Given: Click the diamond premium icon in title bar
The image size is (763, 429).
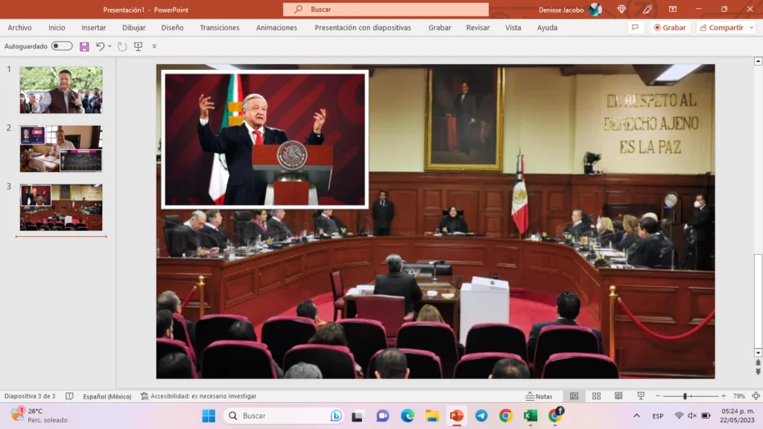Looking at the screenshot, I should 621,9.
